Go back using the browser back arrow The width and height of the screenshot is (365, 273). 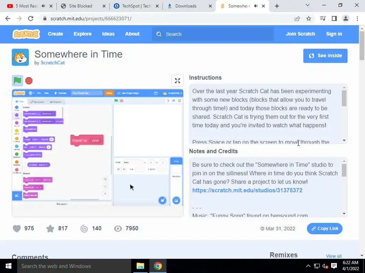click(x=8, y=18)
